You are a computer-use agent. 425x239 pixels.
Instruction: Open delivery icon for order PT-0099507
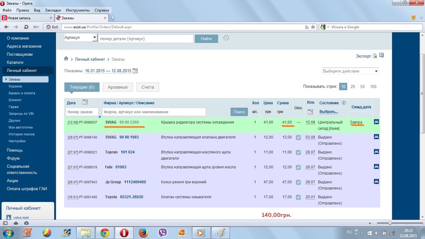(376, 122)
